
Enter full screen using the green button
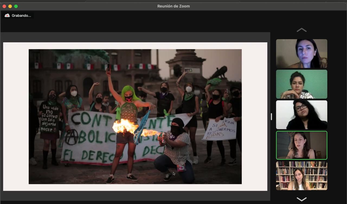point(16,6)
